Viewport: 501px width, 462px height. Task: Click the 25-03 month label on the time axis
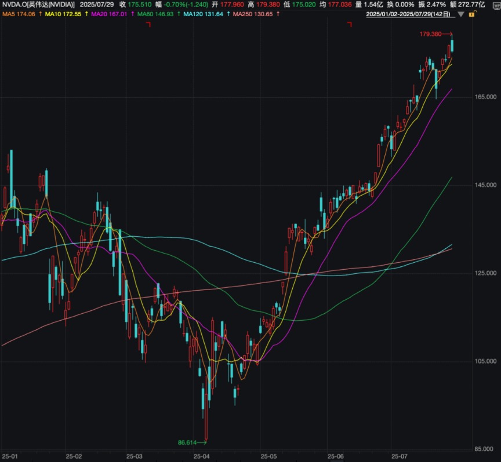[135, 457]
